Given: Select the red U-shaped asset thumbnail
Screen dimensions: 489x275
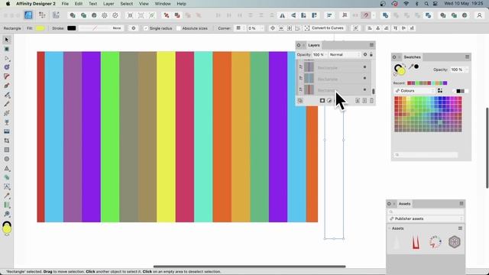Looking at the screenshot, I should (x=416, y=242).
